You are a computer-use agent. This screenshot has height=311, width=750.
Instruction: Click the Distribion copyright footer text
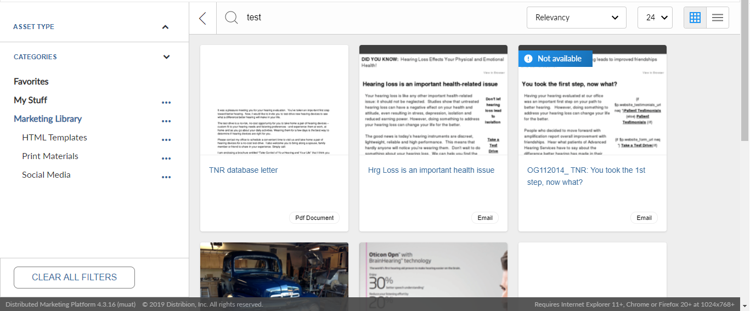[202, 304]
